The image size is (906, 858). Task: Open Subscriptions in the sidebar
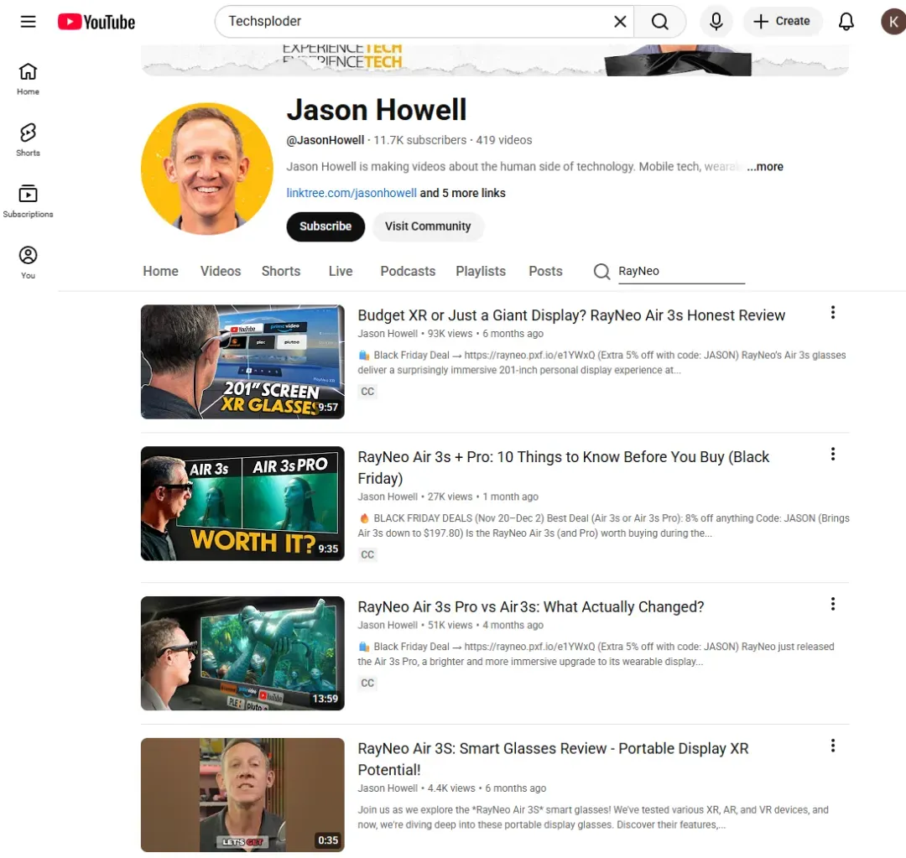coord(28,200)
